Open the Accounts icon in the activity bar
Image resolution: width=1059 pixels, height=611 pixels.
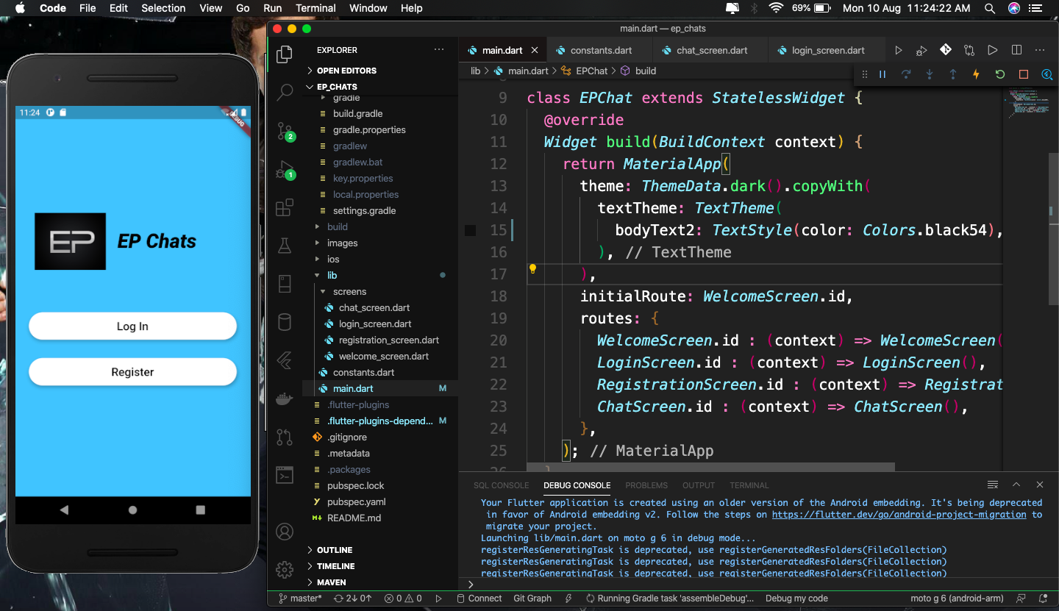(x=285, y=532)
